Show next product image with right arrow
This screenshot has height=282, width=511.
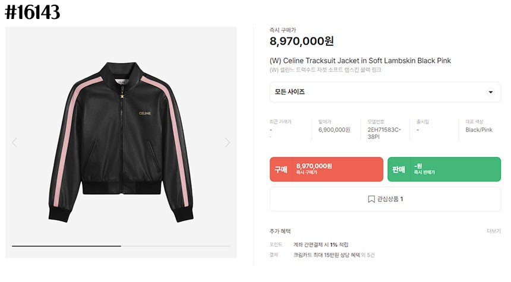click(x=228, y=142)
